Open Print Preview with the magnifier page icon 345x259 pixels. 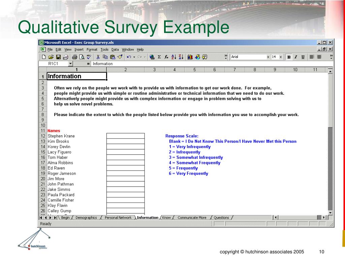click(82, 57)
